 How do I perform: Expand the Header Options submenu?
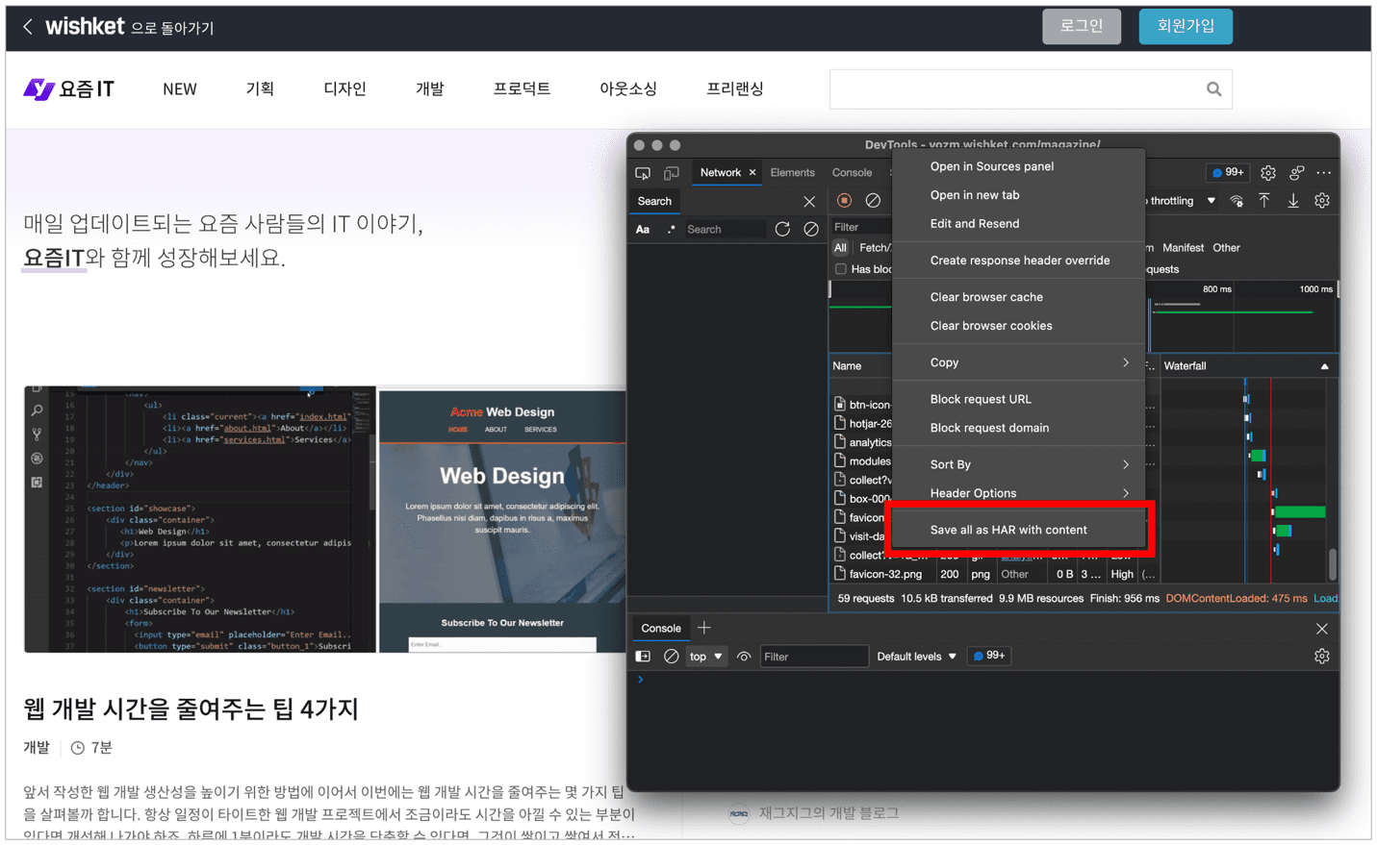[x=1019, y=493]
